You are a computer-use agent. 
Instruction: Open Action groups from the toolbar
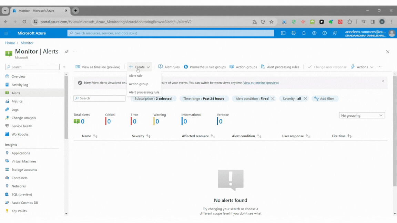tap(243, 67)
